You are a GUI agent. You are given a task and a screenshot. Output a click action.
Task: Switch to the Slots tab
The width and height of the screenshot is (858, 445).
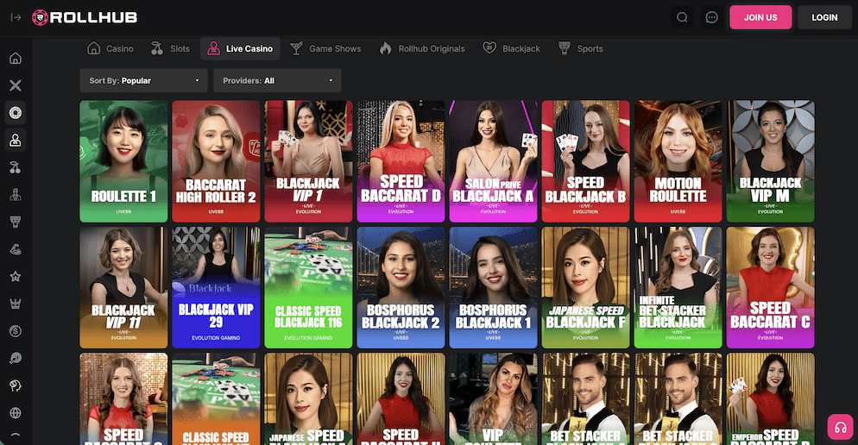tap(170, 48)
